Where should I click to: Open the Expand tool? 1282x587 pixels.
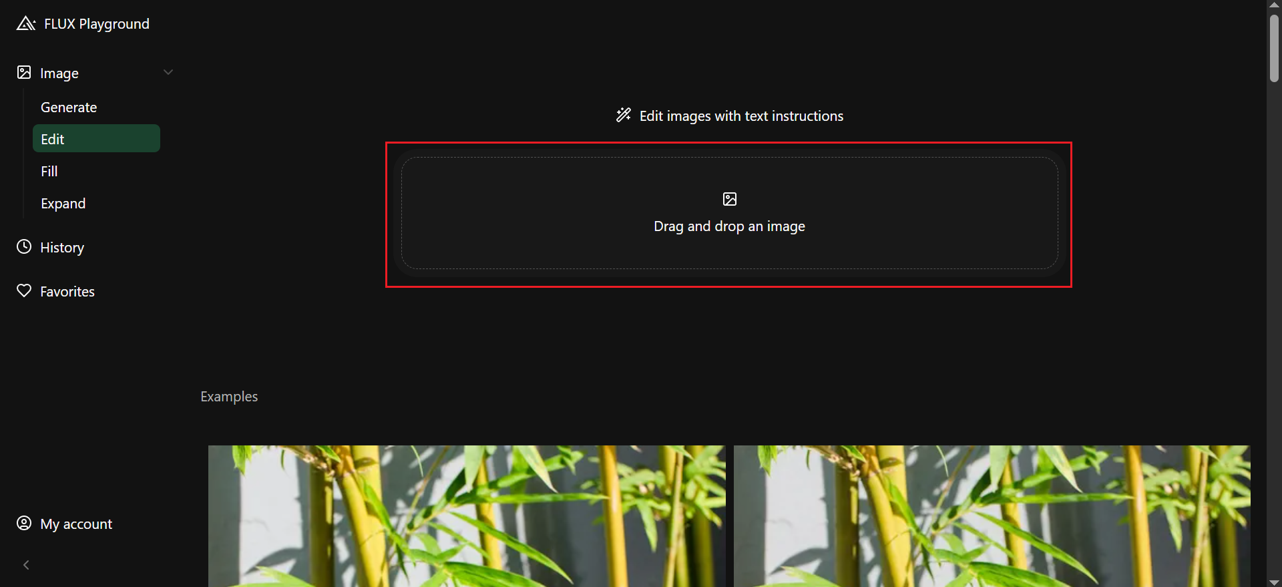[96, 203]
